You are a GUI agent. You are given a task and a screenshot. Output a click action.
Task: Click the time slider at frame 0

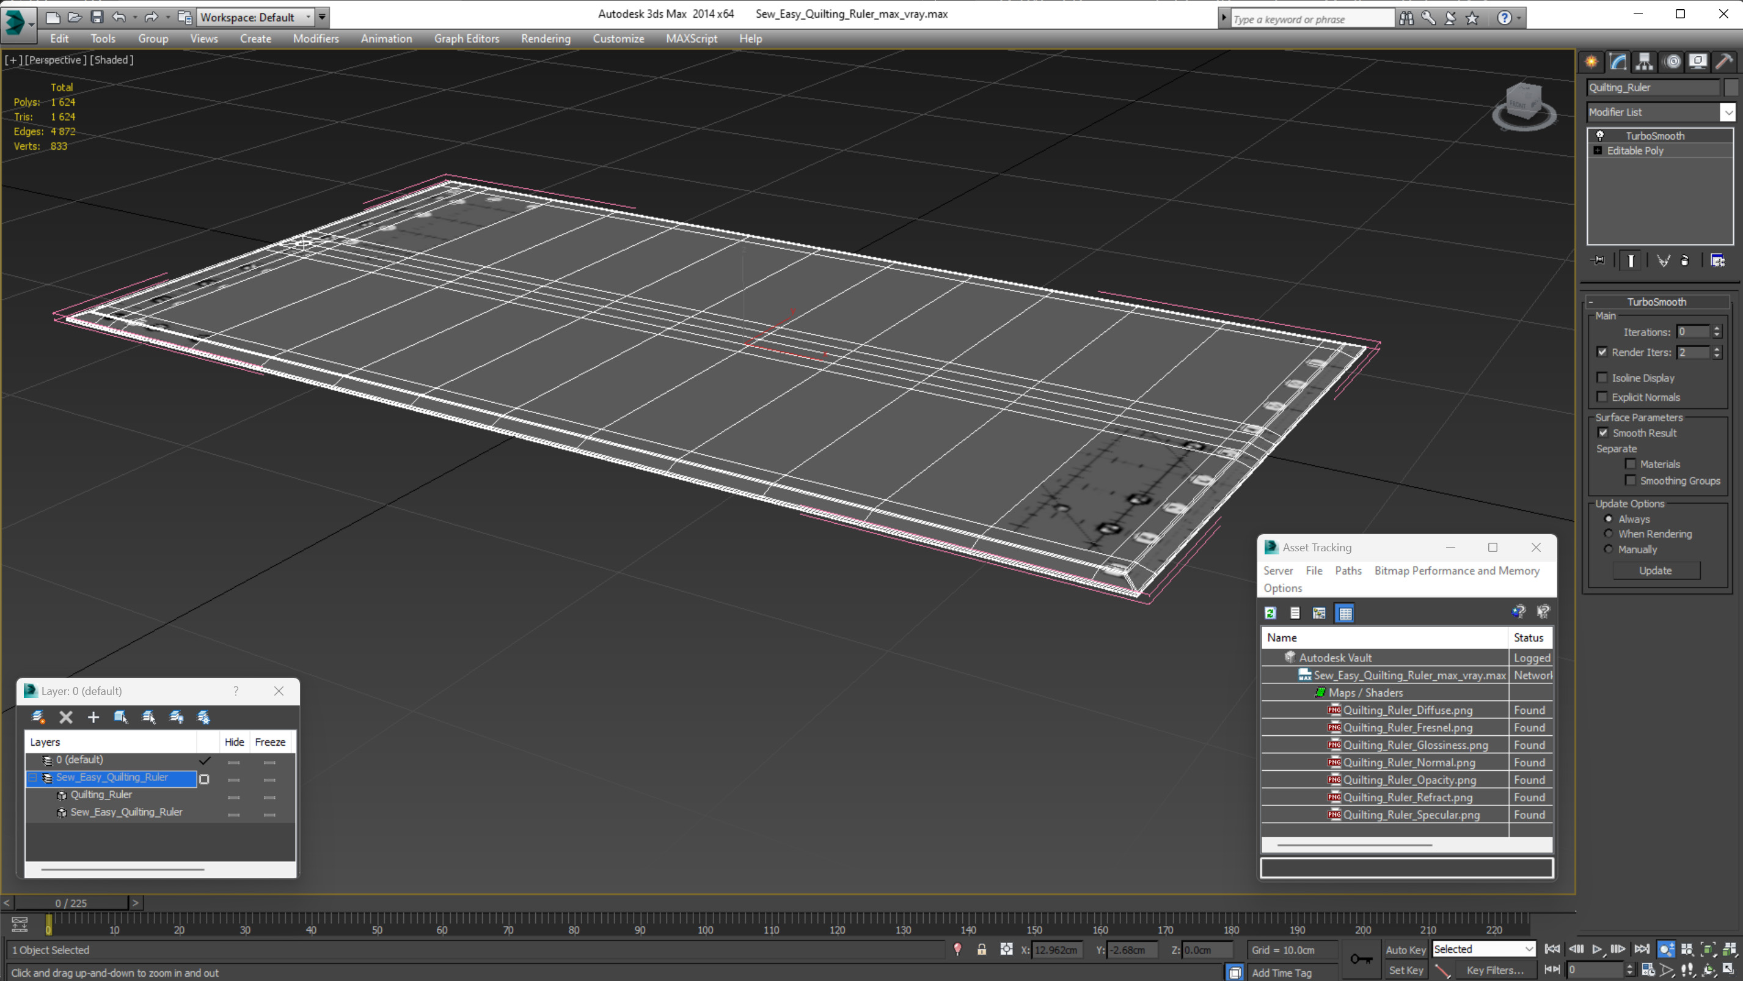48,925
